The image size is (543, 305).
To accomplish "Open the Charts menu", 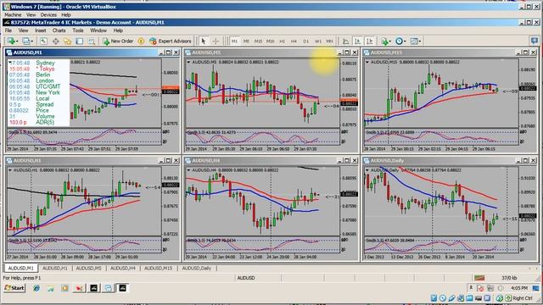I will (x=59, y=30).
